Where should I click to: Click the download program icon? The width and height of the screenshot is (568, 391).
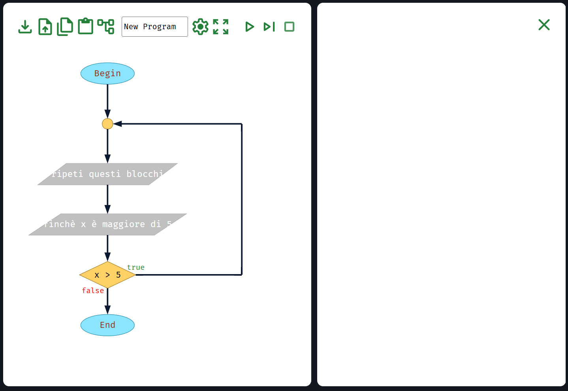(x=25, y=27)
